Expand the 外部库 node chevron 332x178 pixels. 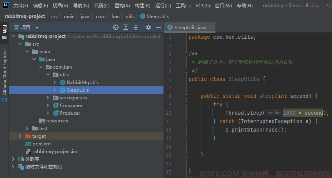(x=13, y=159)
